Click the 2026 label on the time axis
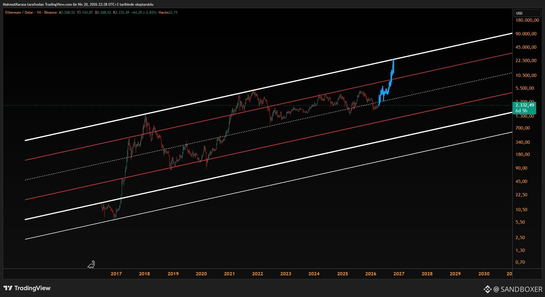The width and height of the screenshot is (545, 297). (x=371, y=274)
